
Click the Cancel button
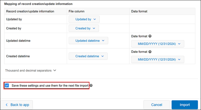click(x=157, y=105)
